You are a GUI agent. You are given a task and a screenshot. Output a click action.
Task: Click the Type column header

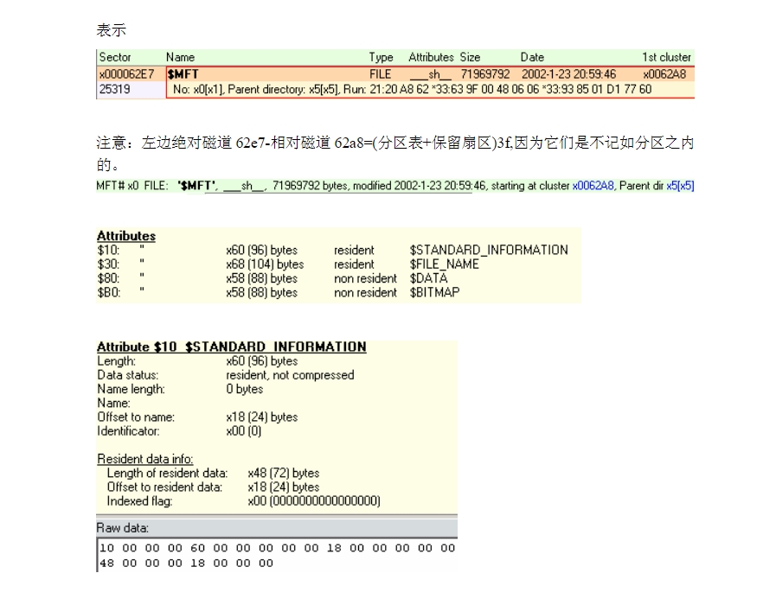(x=381, y=58)
